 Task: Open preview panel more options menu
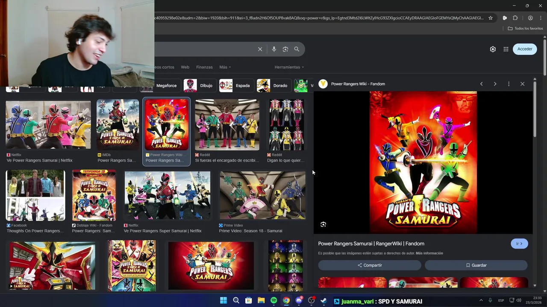509,84
